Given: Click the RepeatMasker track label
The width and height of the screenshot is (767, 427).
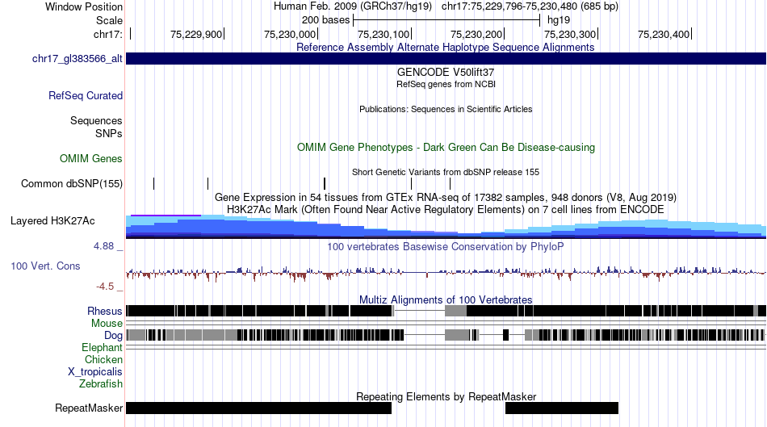Looking at the screenshot, I should coord(89,408).
